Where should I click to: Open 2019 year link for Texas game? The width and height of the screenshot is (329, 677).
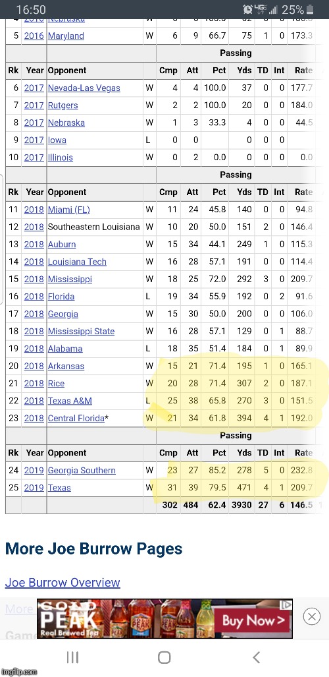[x=34, y=488]
